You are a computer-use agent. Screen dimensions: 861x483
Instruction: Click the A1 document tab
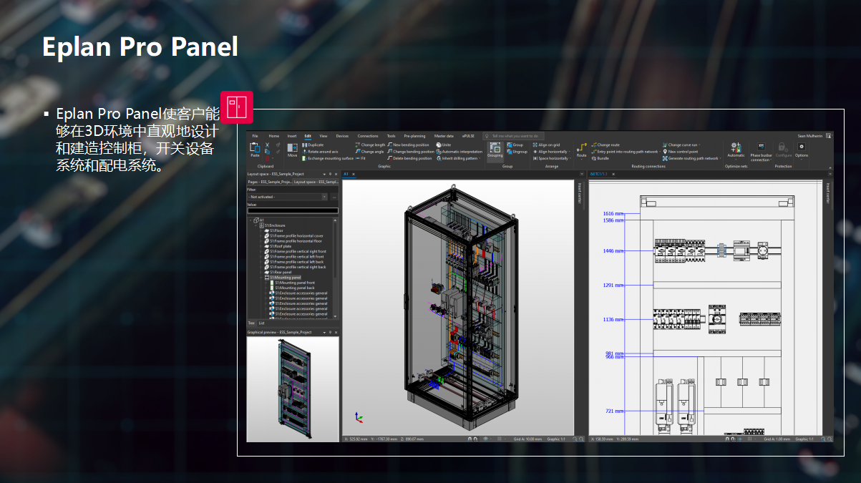(x=346, y=174)
